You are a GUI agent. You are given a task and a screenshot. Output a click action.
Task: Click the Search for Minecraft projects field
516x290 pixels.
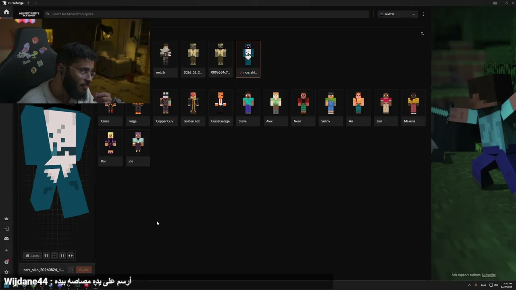coord(206,14)
